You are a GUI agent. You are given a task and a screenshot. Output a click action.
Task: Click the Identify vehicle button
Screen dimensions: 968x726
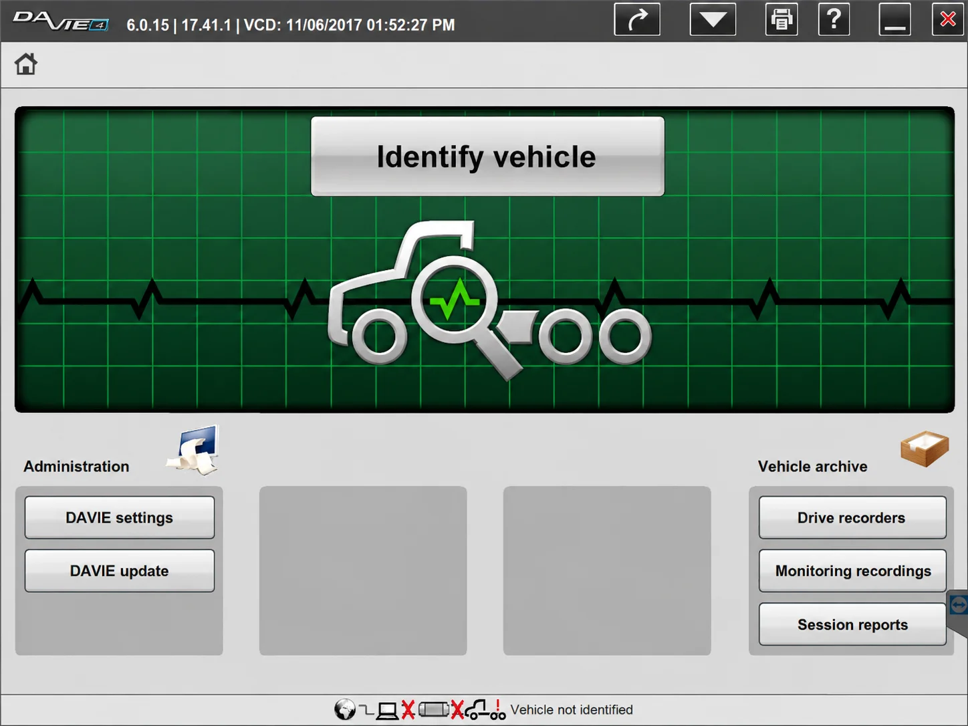point(487,156)
